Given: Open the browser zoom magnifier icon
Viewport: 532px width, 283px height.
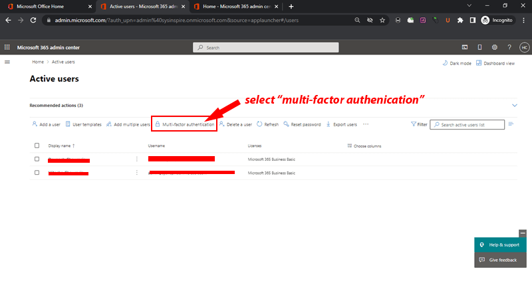Looking at the screenshot, I should pyautogui.click(x=357, y=21).
